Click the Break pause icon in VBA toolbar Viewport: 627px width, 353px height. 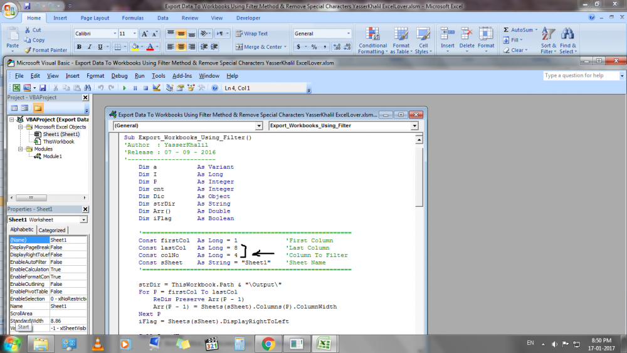click(135, 88)
